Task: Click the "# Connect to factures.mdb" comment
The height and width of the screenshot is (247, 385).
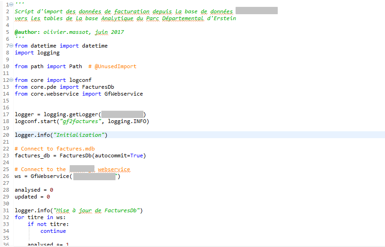Action: pyautogui.click(x=55, y=149)
